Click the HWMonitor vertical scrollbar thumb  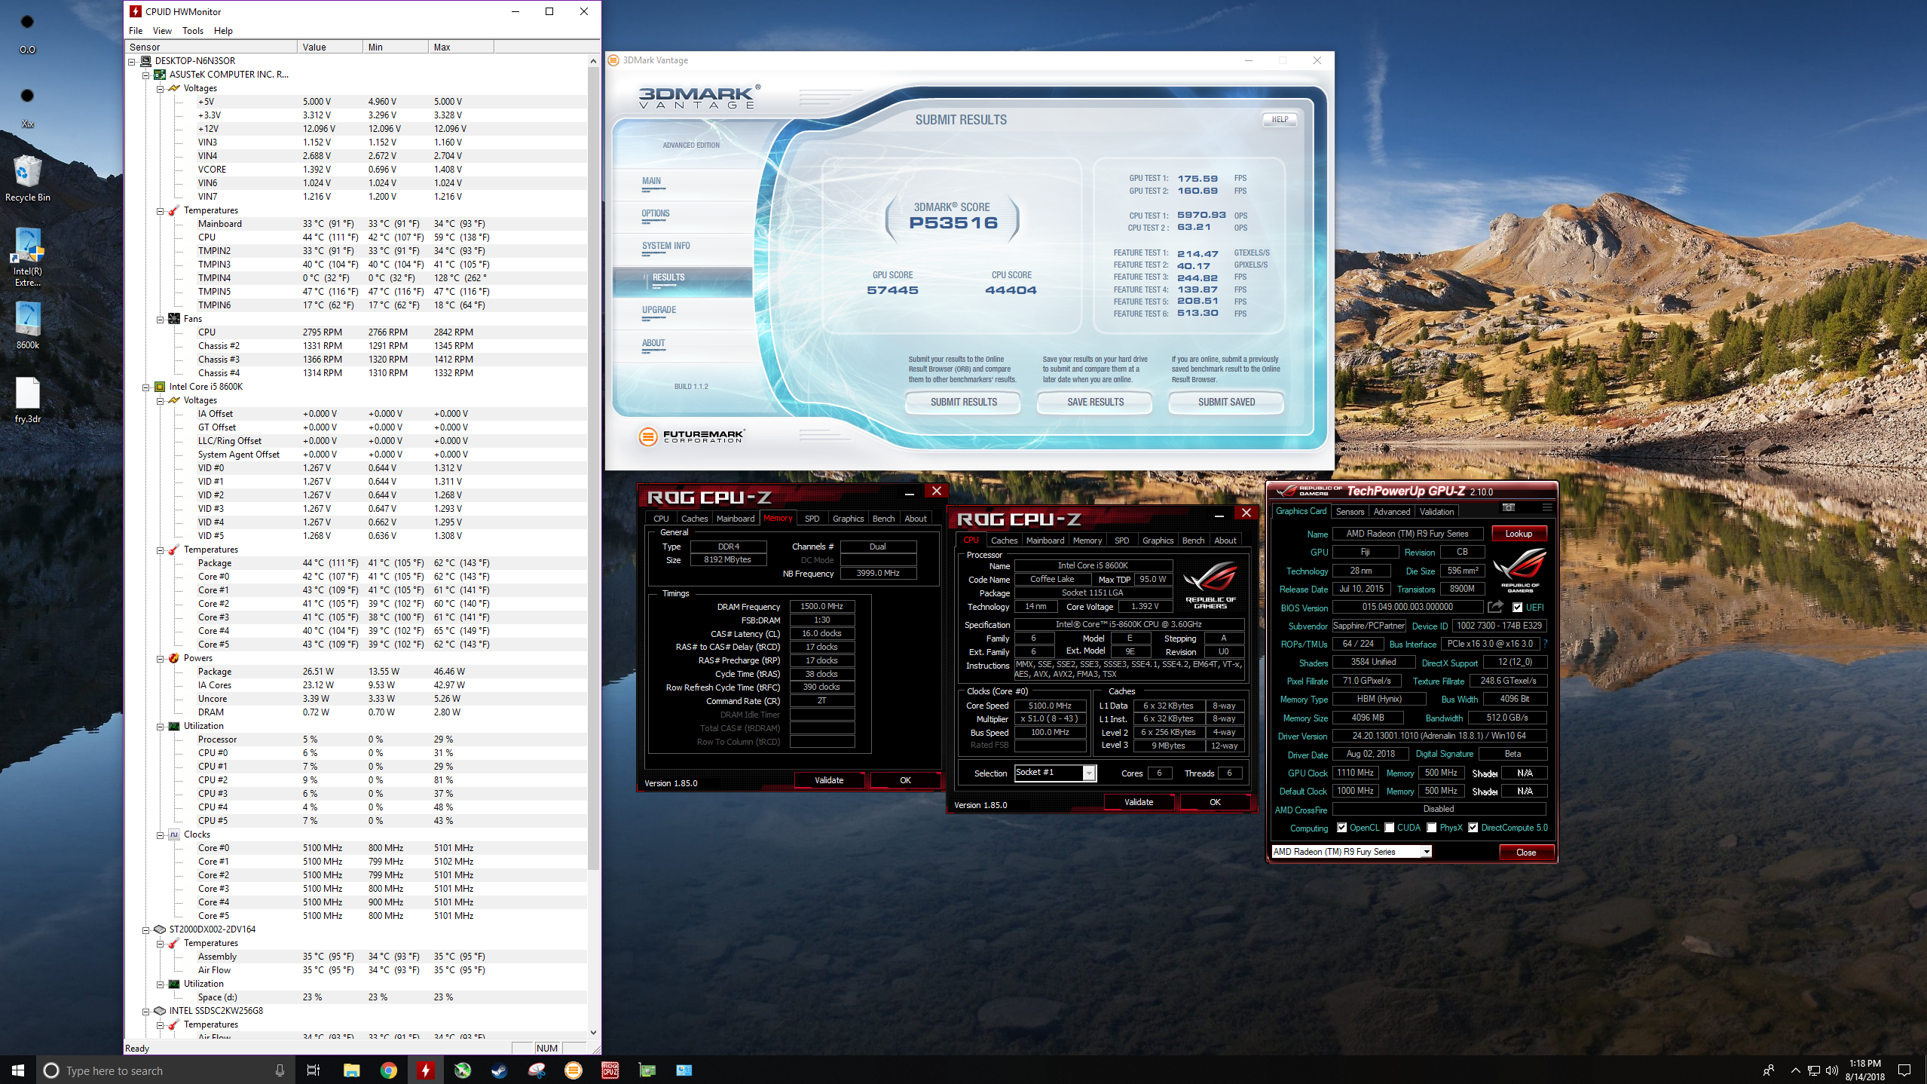pyautogui.click(x=593, y=467)
